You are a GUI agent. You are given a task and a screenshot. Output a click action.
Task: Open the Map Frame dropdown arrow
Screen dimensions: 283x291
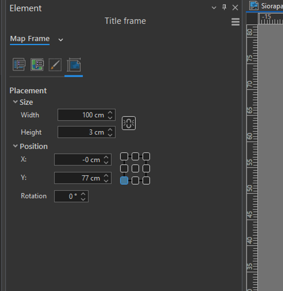[61, 39]
